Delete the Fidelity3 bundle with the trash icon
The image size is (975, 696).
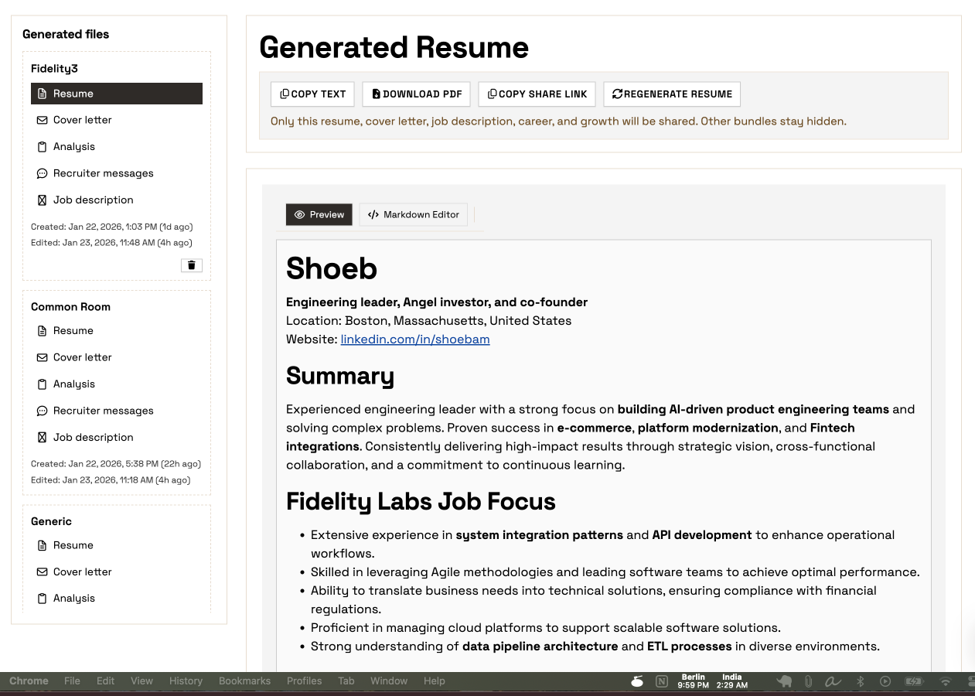coord(191,265)
